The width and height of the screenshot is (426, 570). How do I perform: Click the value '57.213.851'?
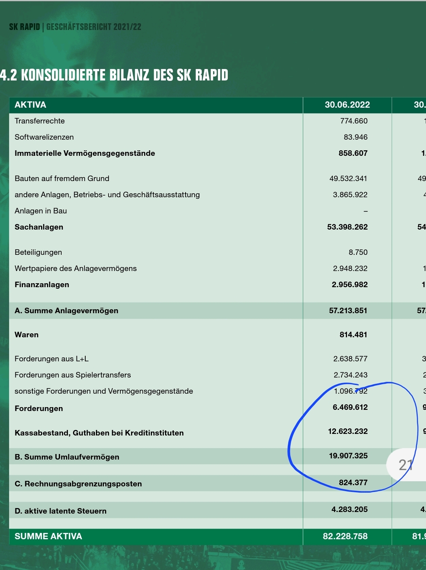click(348, 311)
